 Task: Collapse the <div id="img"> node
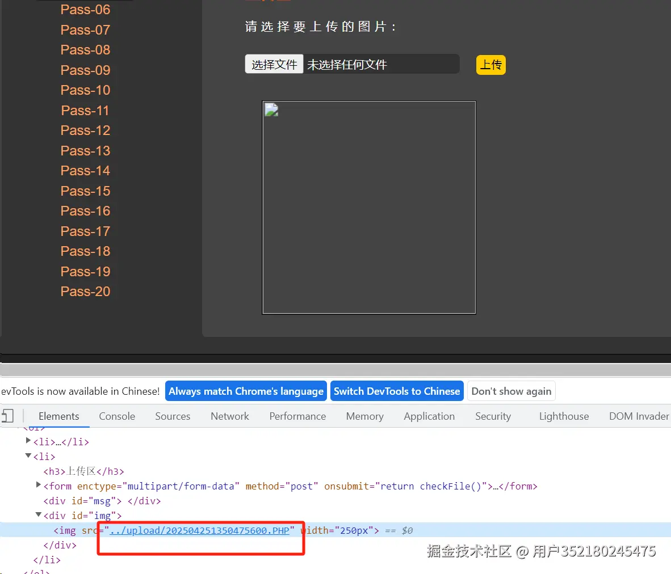(39, 514)
